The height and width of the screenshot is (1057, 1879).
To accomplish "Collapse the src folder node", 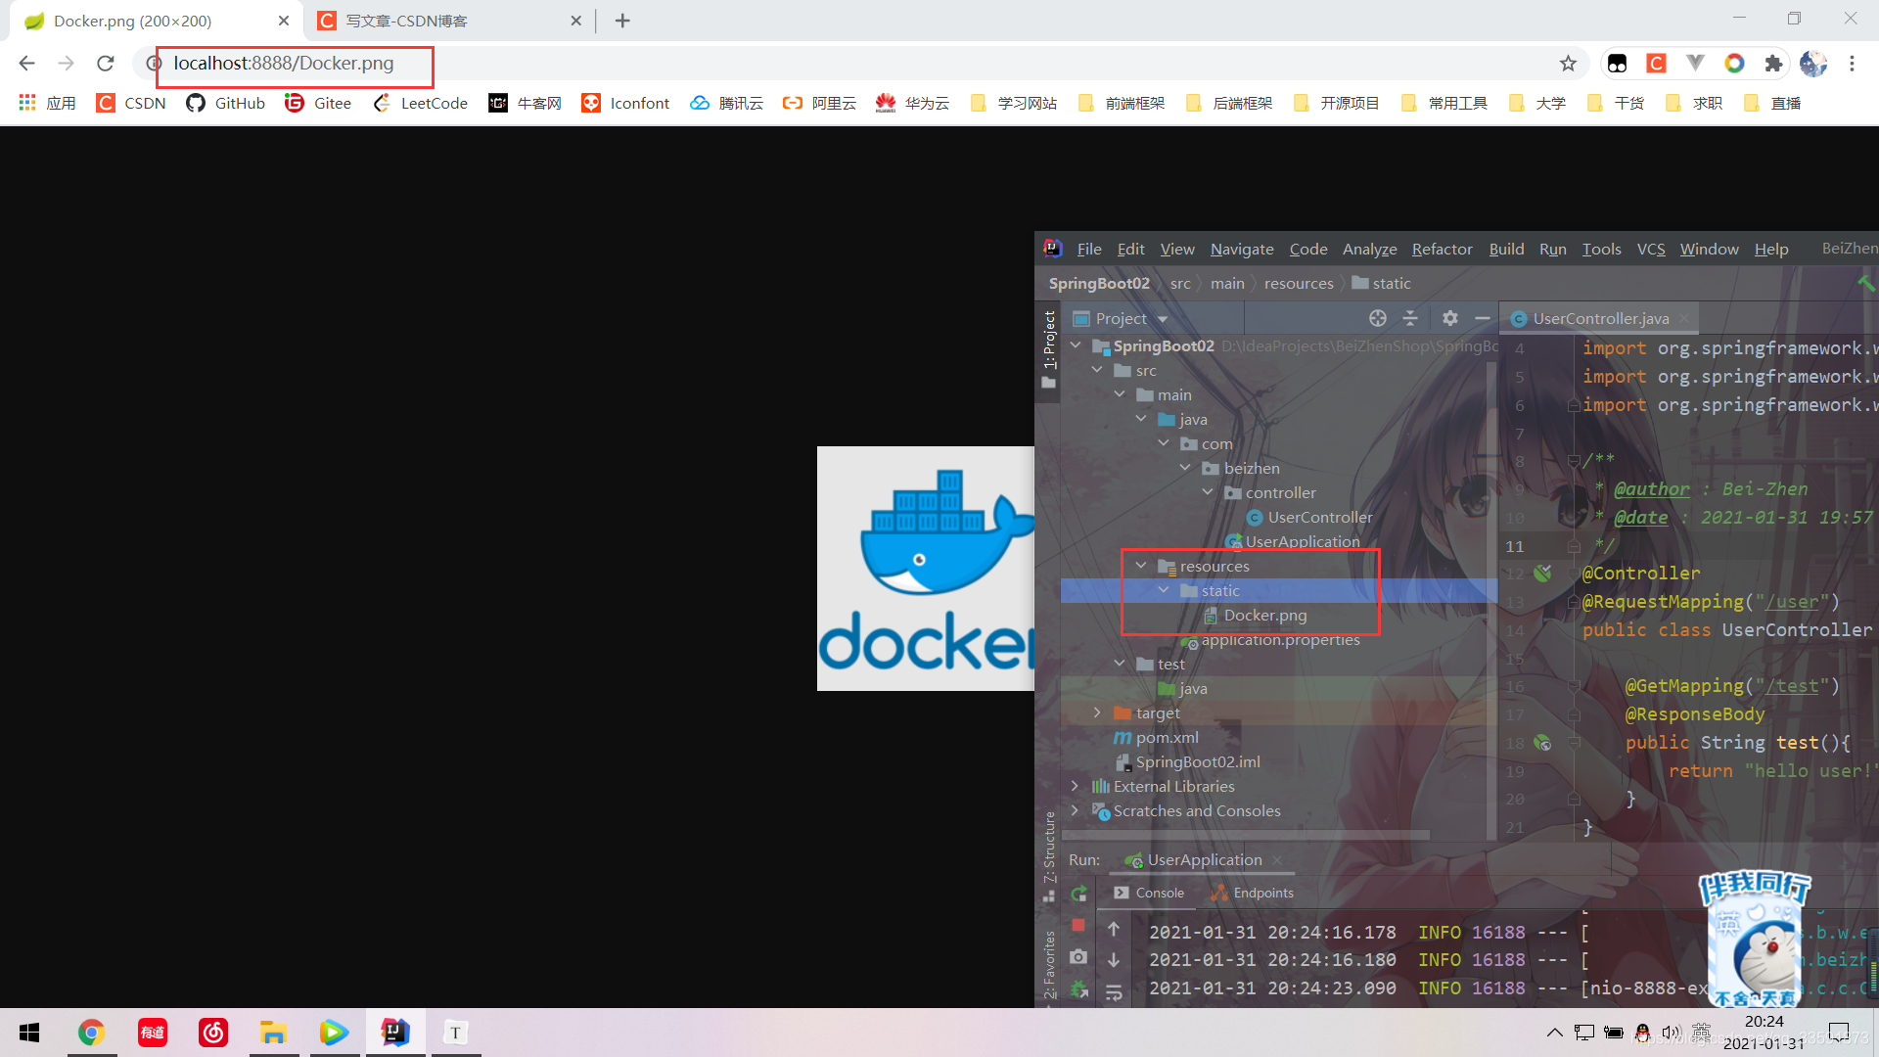I will [x=1097, y=370].
